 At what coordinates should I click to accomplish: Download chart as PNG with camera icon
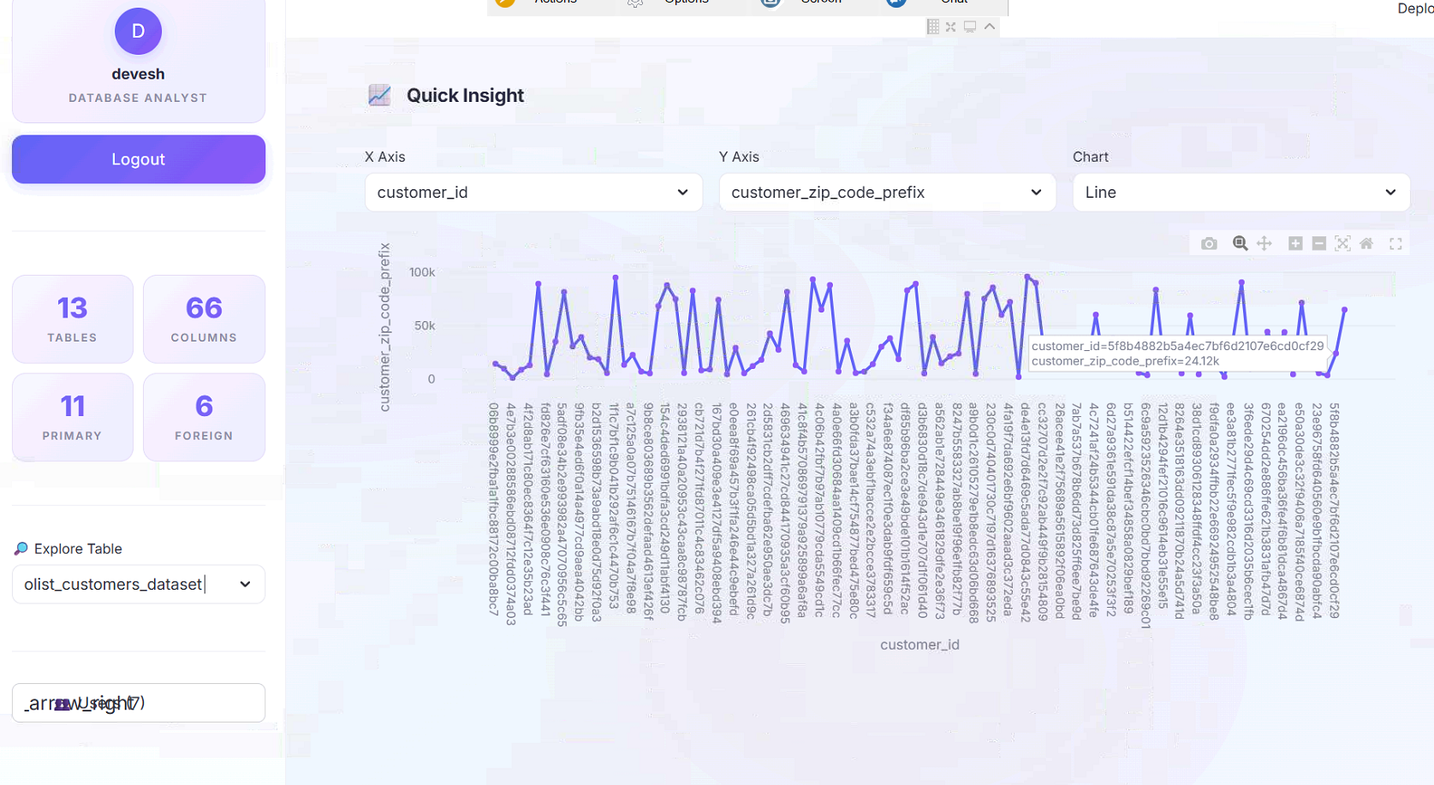click(1209, 244)
